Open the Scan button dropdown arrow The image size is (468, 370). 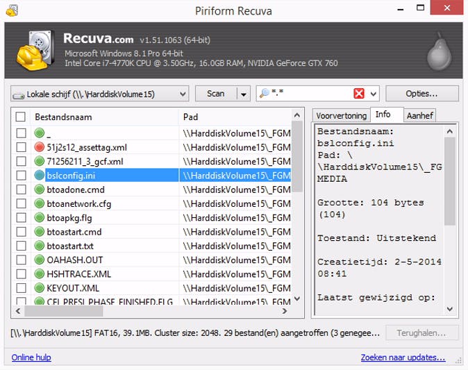244,94
